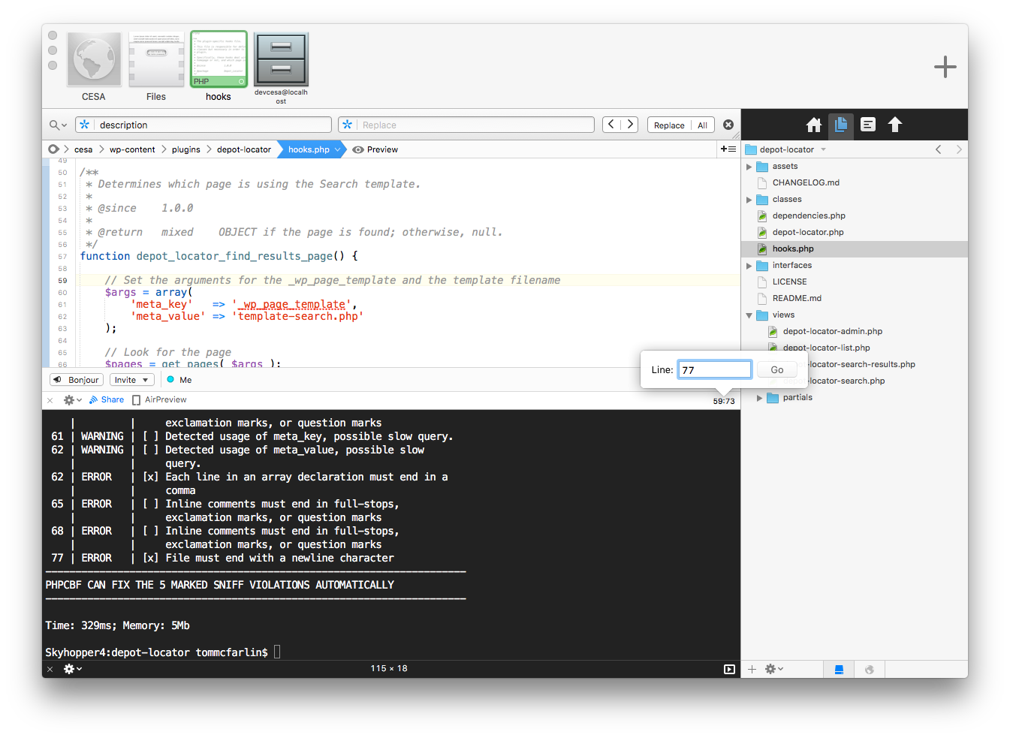Screen dimensions: 1010x738
Task: Select the hooks.php tab
Action: click(x=308, y=149)
